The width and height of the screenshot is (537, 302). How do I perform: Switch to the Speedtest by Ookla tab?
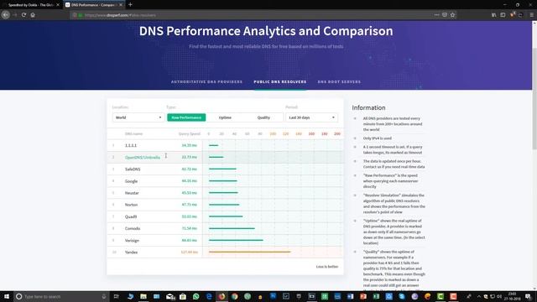(x=30, y=5)
